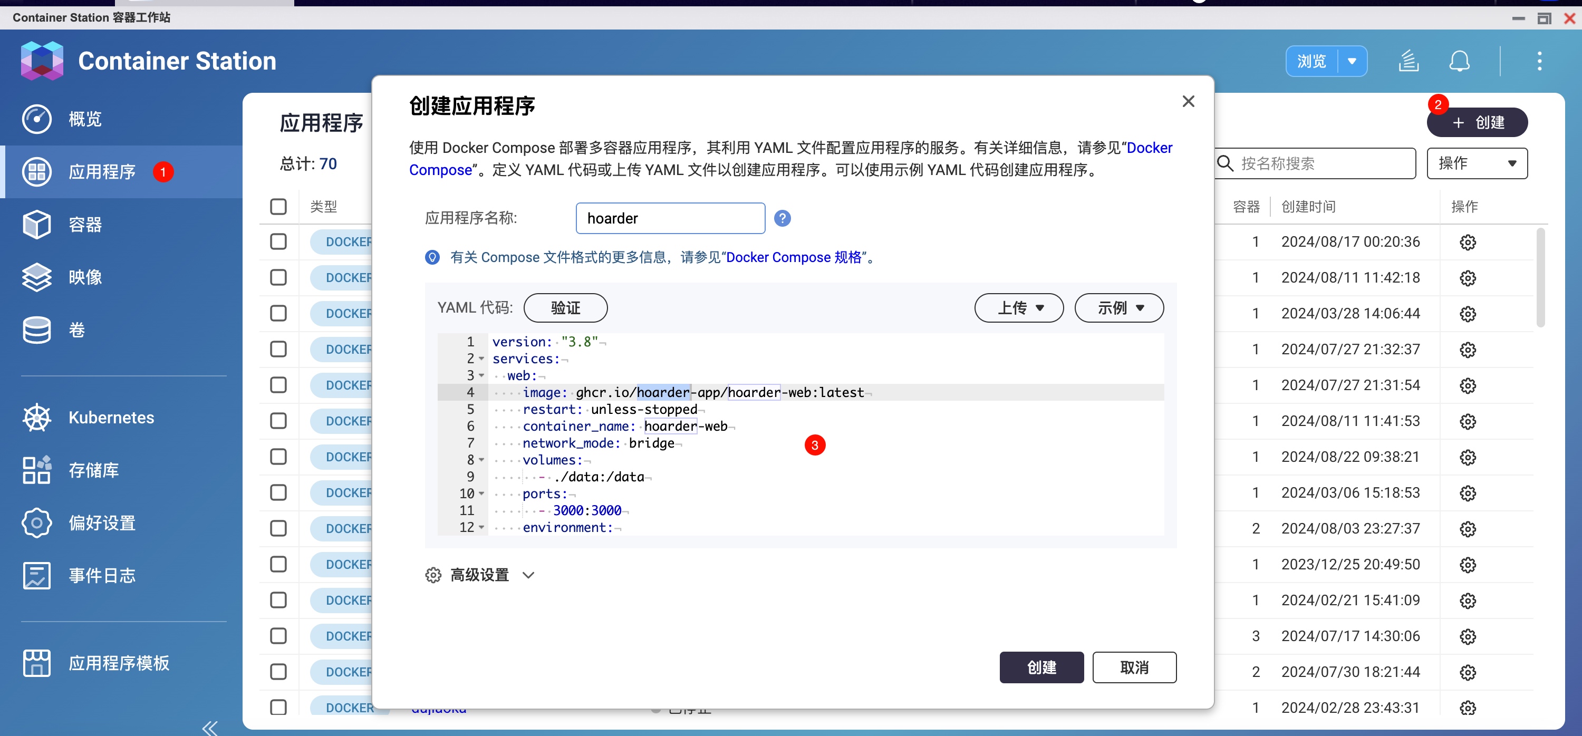Expand the 高级设置 advanced settings section
Image resolution: width=1582 pixels, height=736 pixels.
point(480,575)
